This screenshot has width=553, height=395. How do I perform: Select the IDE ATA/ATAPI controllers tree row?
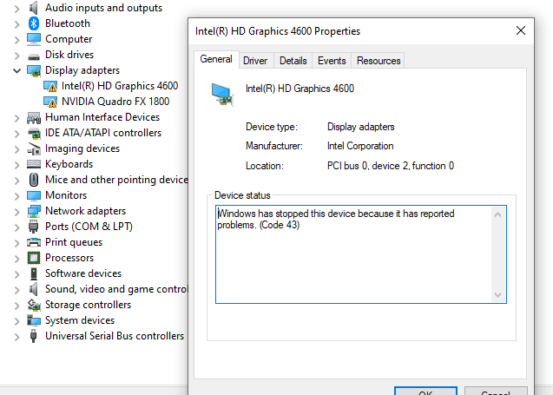[103, 133]
